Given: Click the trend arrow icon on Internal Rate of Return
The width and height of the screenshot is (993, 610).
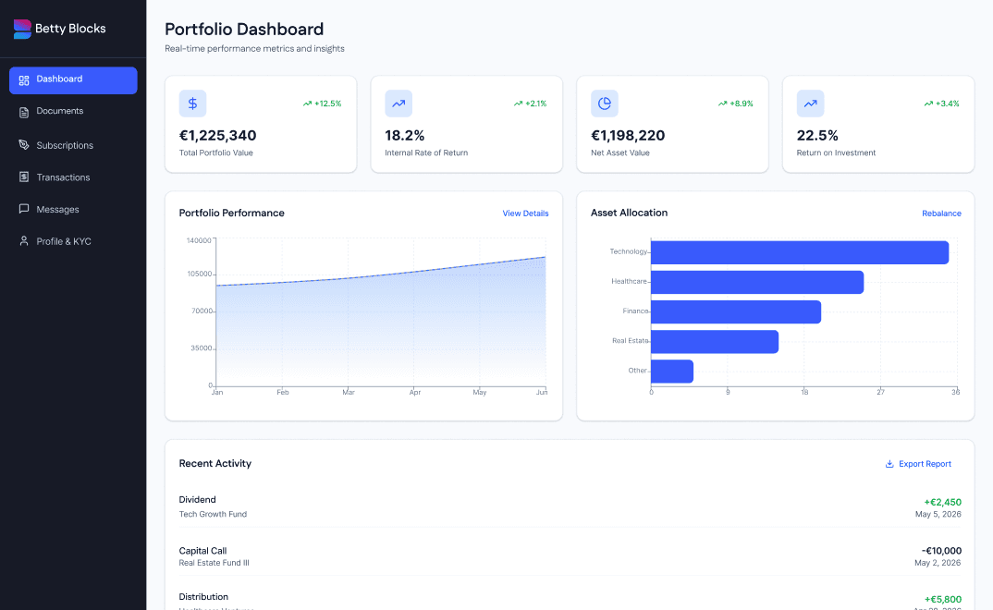Looking at the screenshot, I should 398,104.
